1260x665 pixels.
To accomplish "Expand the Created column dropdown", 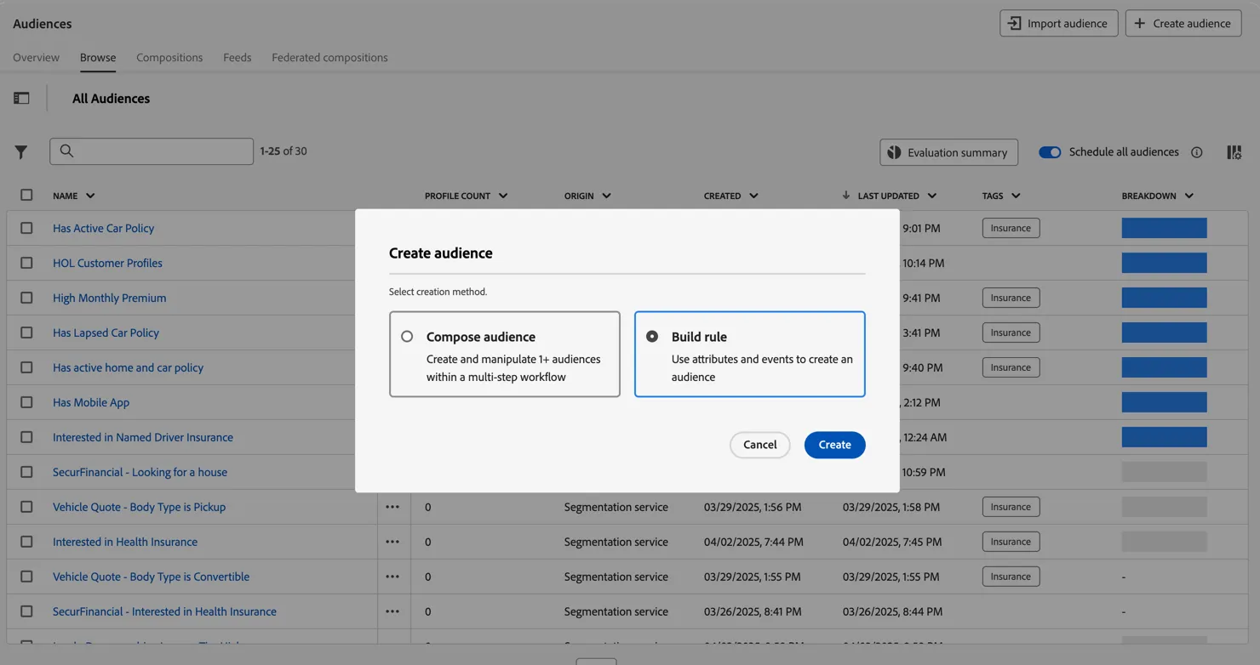I will [x=753, y=196].
